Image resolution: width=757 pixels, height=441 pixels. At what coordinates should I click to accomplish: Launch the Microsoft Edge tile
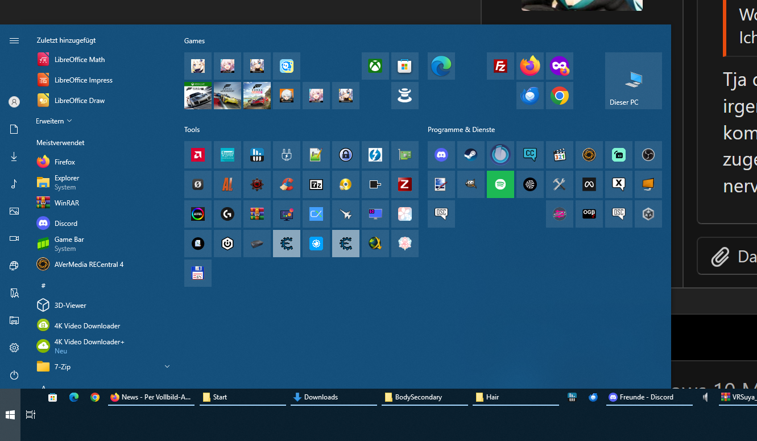441,66
